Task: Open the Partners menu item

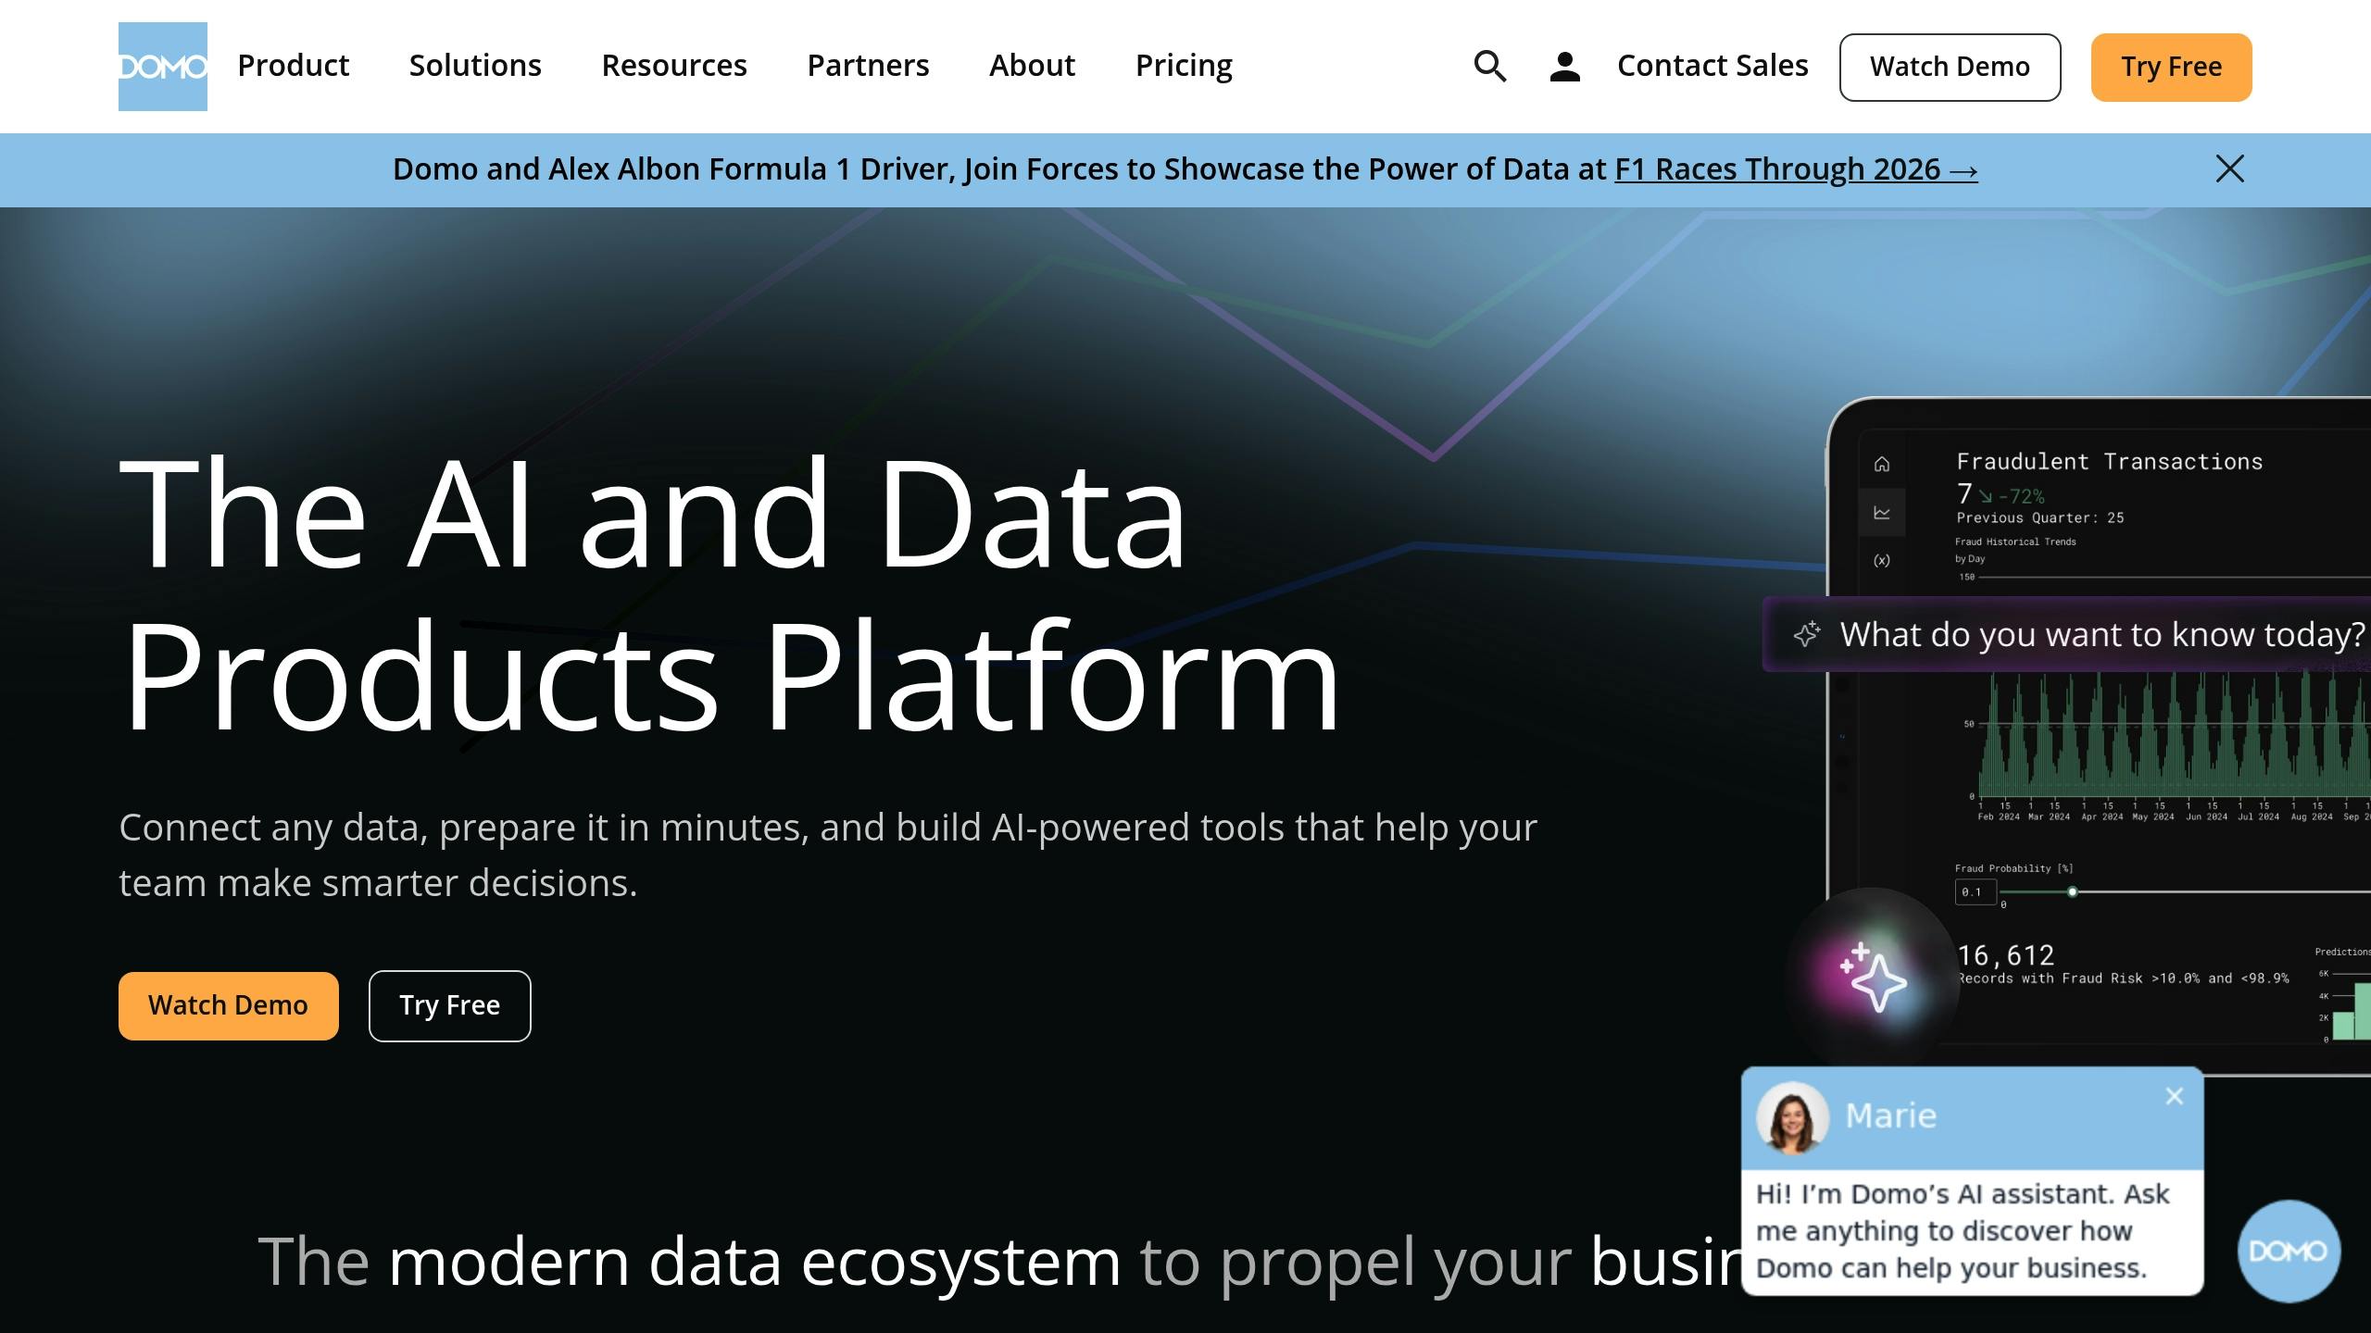Action: click(867, 66)
